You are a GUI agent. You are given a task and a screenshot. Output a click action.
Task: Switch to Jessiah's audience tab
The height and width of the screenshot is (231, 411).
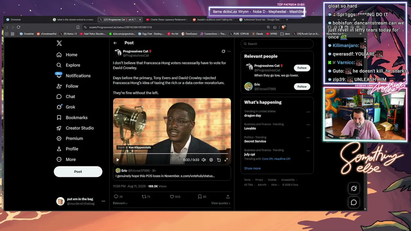(x=214, y=20)
